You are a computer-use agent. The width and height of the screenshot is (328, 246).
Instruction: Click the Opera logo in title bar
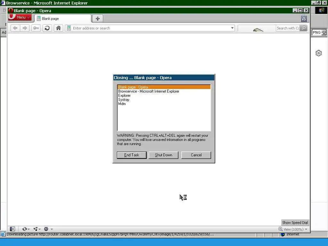click(11, 11)
